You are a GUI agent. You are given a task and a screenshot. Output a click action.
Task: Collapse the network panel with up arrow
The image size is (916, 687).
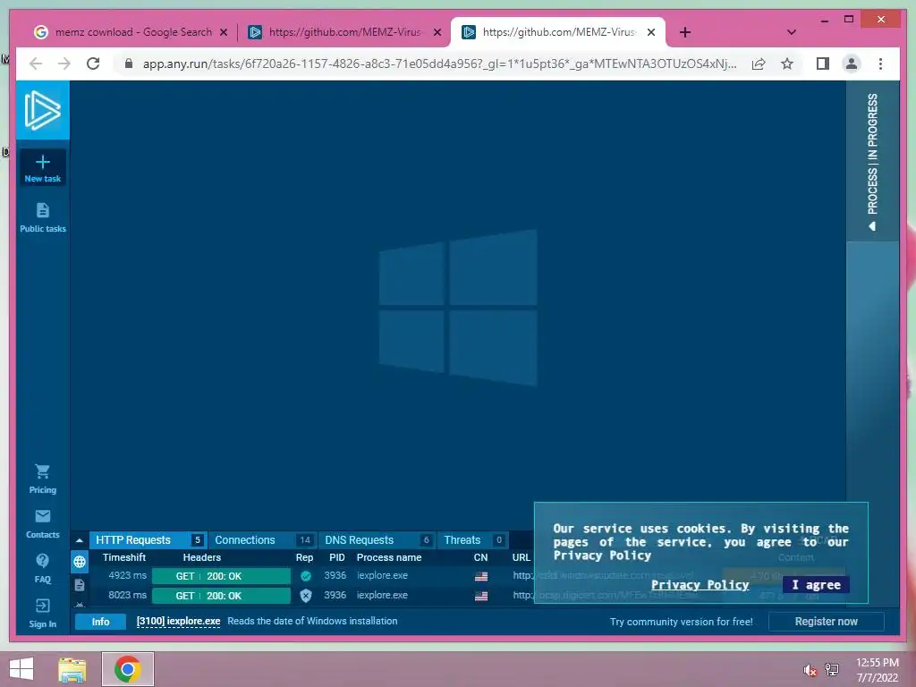pyautogui.click(x=80, y=540)
